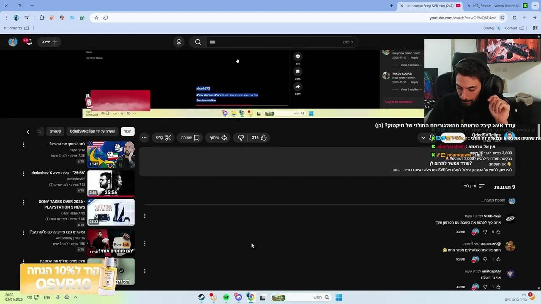Reload the page with the refresh icon

tap(514, 18)
